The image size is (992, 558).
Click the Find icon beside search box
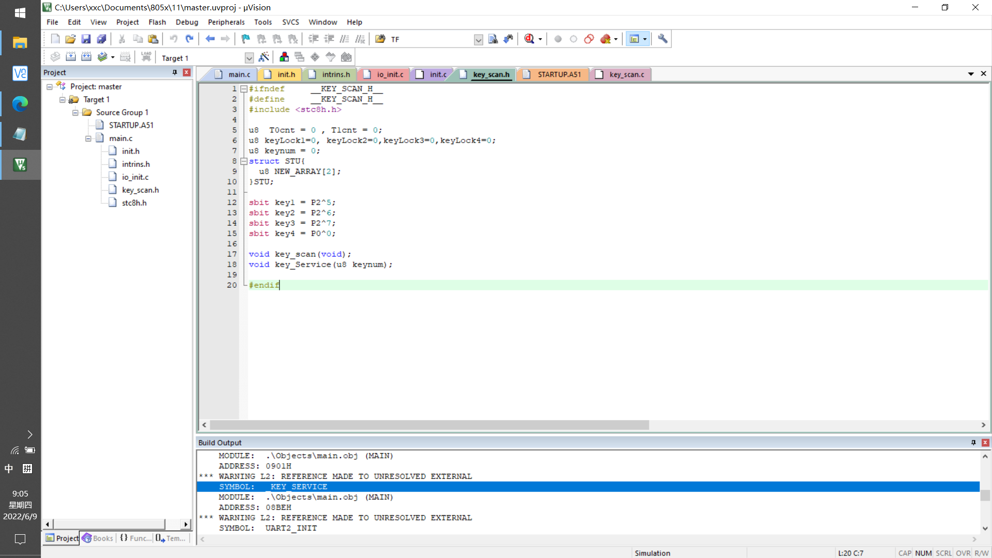tap(493, 39)
